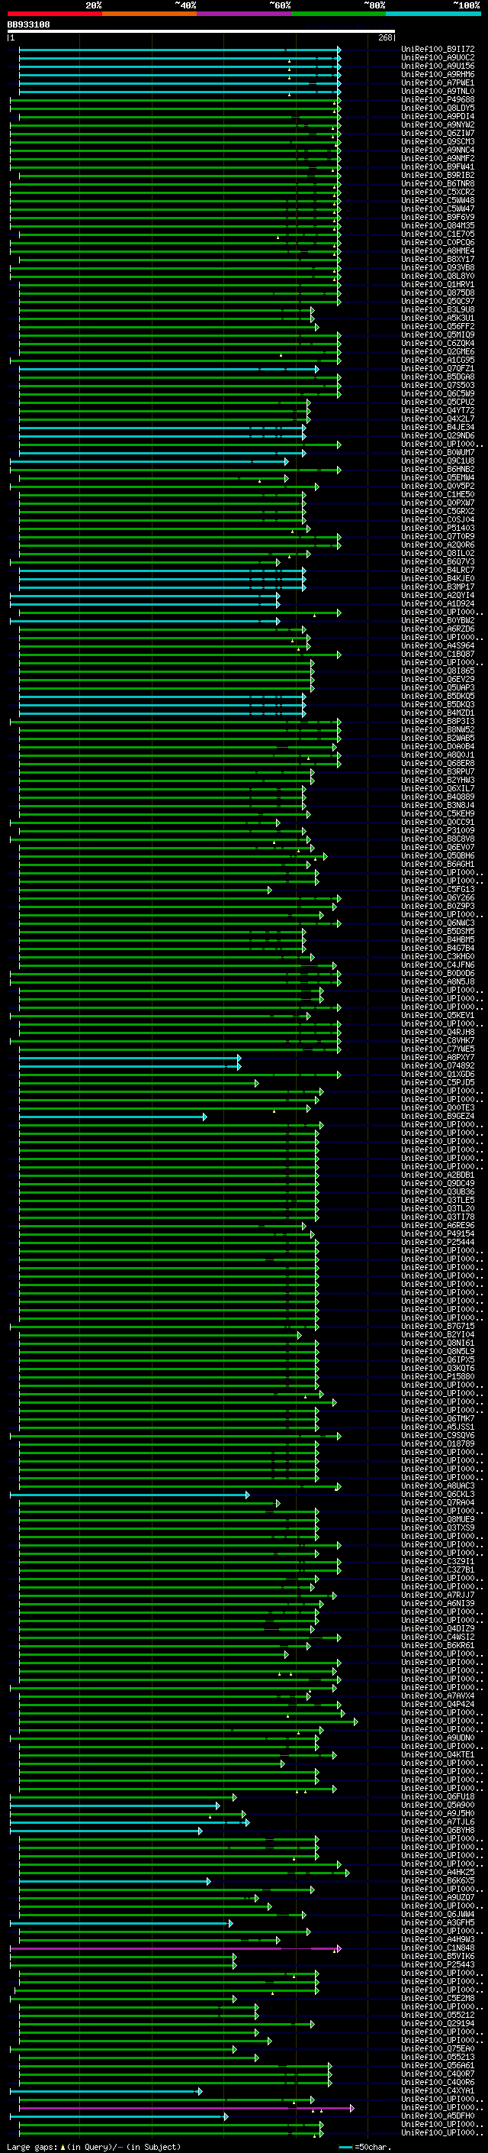
Task: Click label UniRef100_B4JE34
Action: 438,427
